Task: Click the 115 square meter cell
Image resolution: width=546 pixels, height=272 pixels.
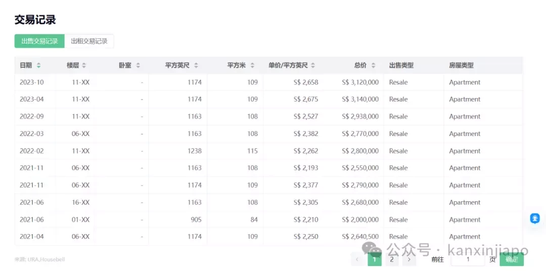Action: point(252,151)
